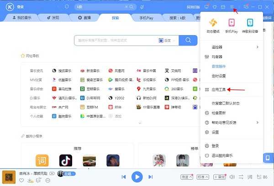Click 登录 next to the logo
Image resolution: width=274 pixels, height=186 pixels.
coord(21,7)
